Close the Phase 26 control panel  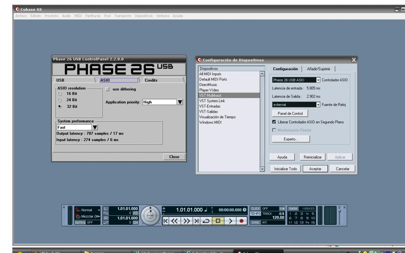coord(174,157)
